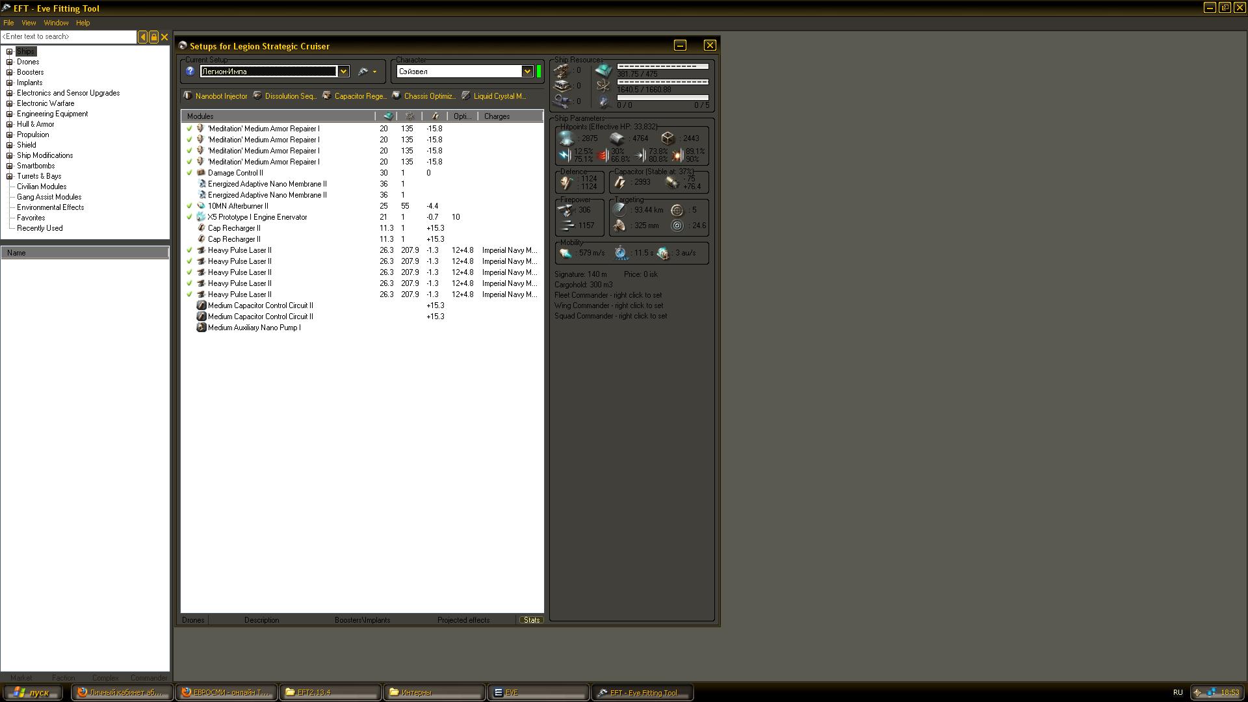Open the Character selection dropdown
The height and width of the screenshot is (702, 1248).
(x=527, y=71)
